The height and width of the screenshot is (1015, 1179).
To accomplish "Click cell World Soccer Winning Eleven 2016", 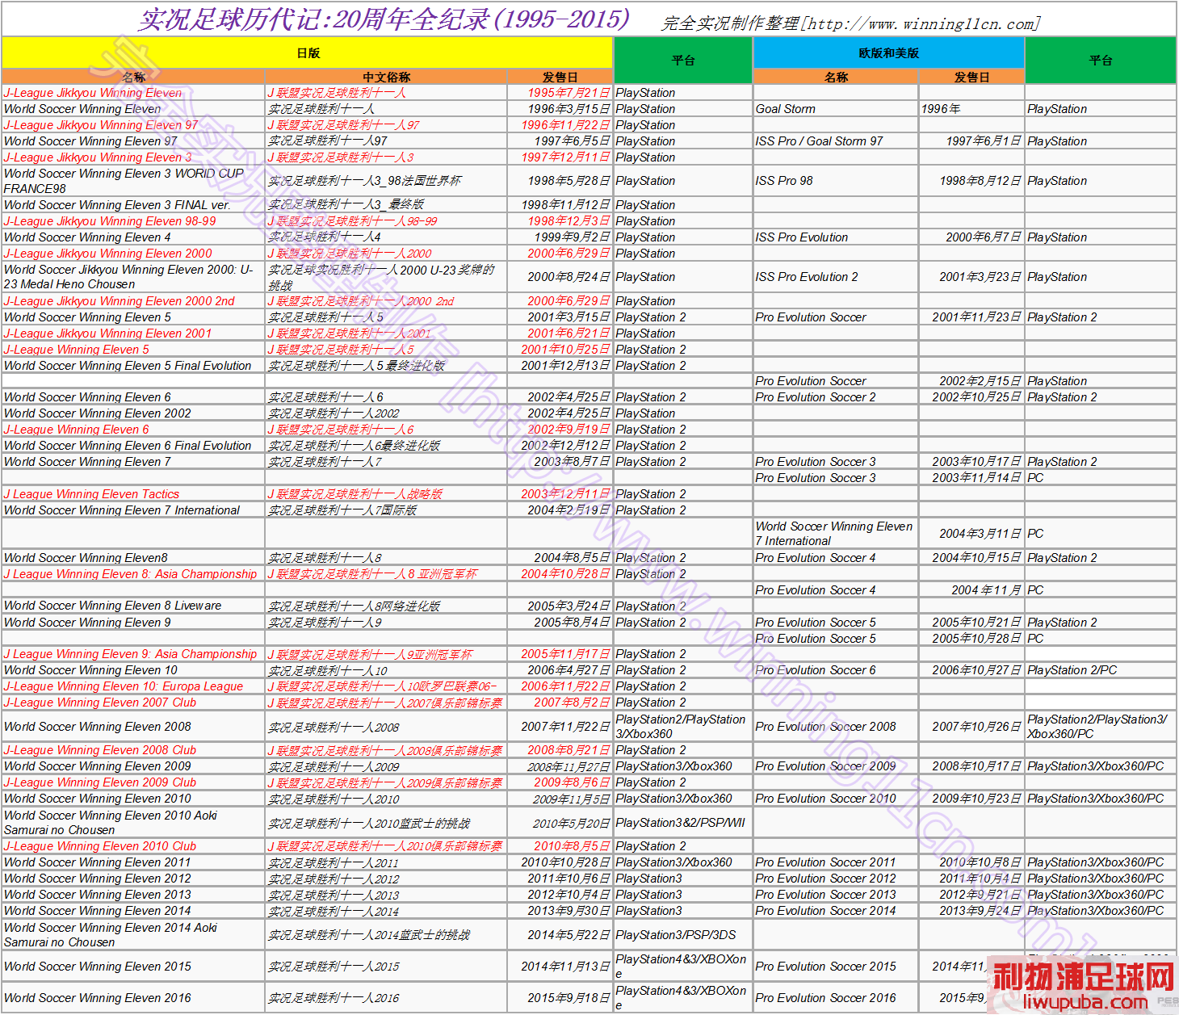I will 133,998.
